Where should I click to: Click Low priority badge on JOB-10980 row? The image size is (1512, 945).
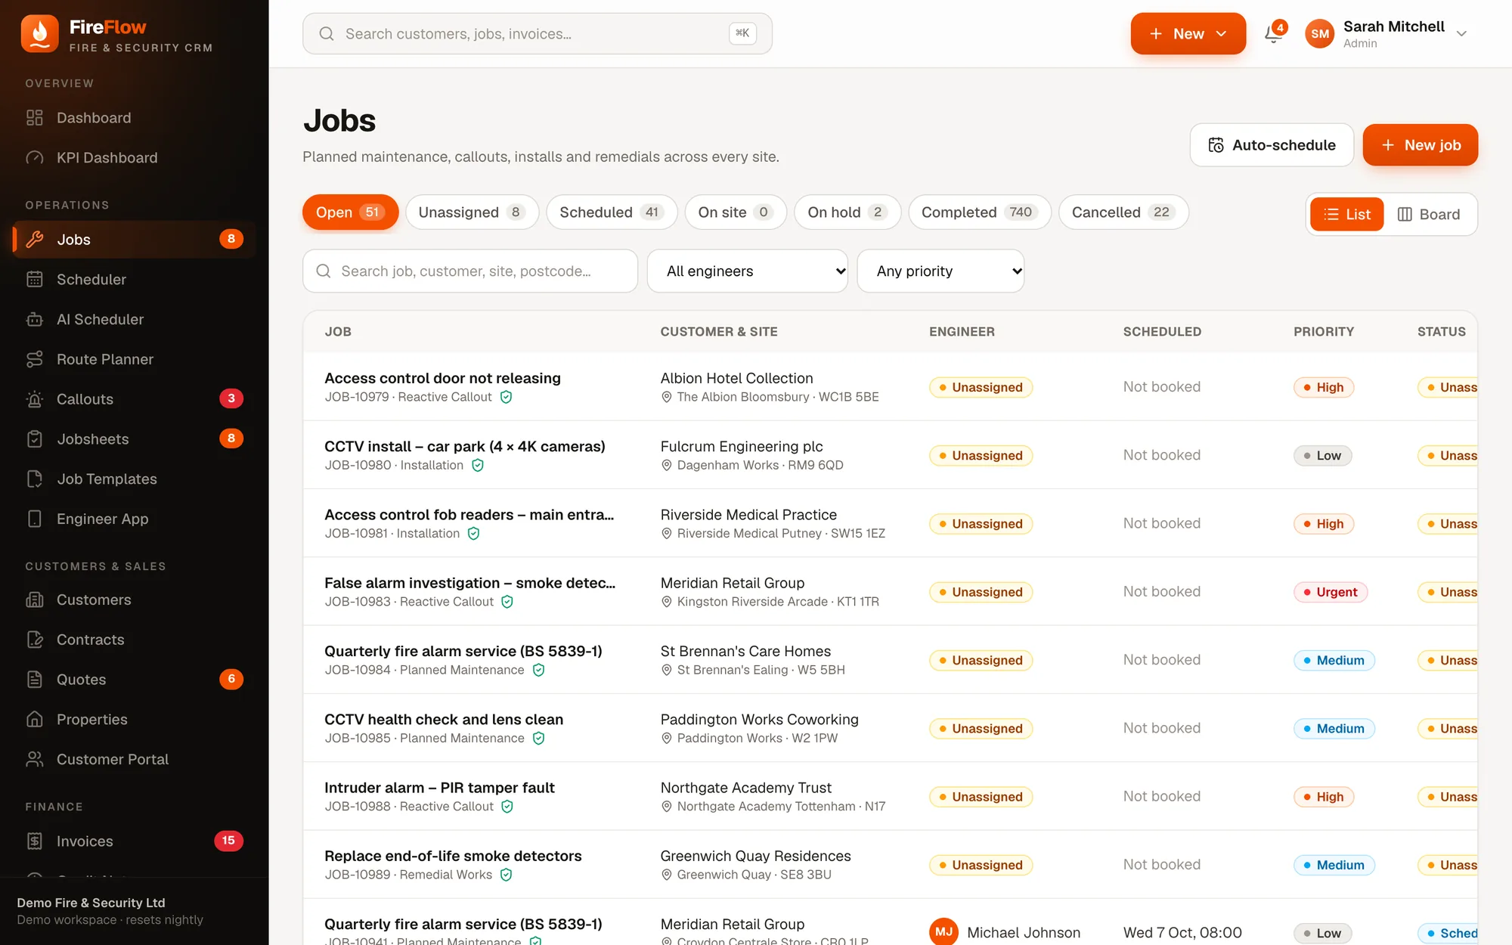(x=1322, y=456)
